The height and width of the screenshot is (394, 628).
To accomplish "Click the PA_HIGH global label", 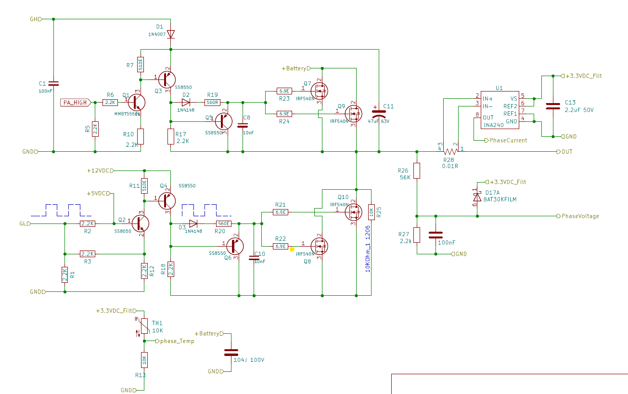I will (x=76, y=102).
